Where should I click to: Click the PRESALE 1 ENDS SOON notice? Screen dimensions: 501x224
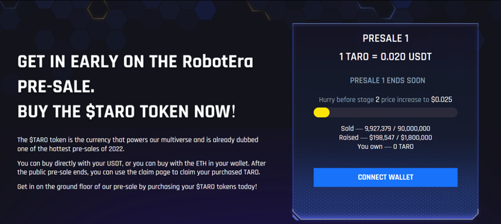click(x=388, y=80)
